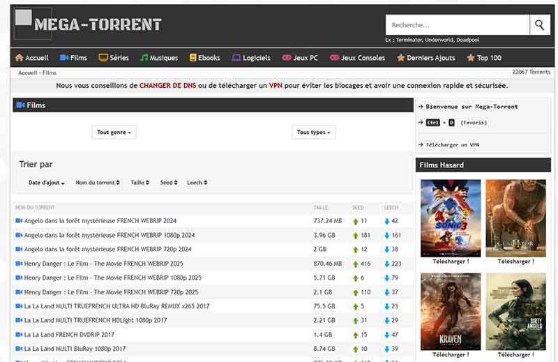Open the Séries menu item
This screenshot has height=362, width=558.
click(x=114, y=58)
